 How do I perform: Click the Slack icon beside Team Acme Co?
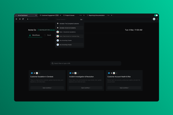tap(58, 36)
